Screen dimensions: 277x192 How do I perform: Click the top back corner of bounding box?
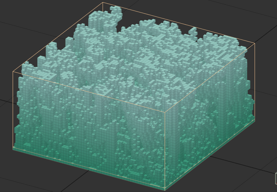[103, 3]
